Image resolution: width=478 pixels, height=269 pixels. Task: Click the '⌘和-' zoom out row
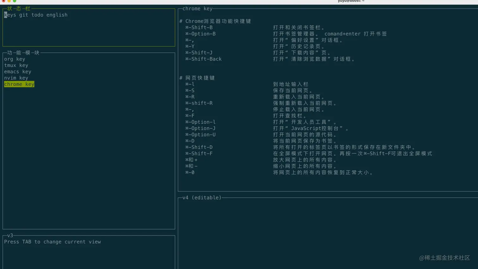click(x=261, y=166)
